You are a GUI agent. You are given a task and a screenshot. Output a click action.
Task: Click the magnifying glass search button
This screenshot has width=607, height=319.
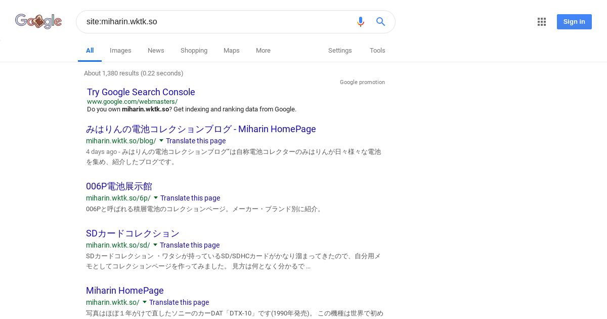point(381,22)
